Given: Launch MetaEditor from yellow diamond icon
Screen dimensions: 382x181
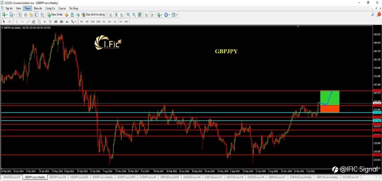Looking at the screenshot, I should pyautogui.click(x=67, y=15).
